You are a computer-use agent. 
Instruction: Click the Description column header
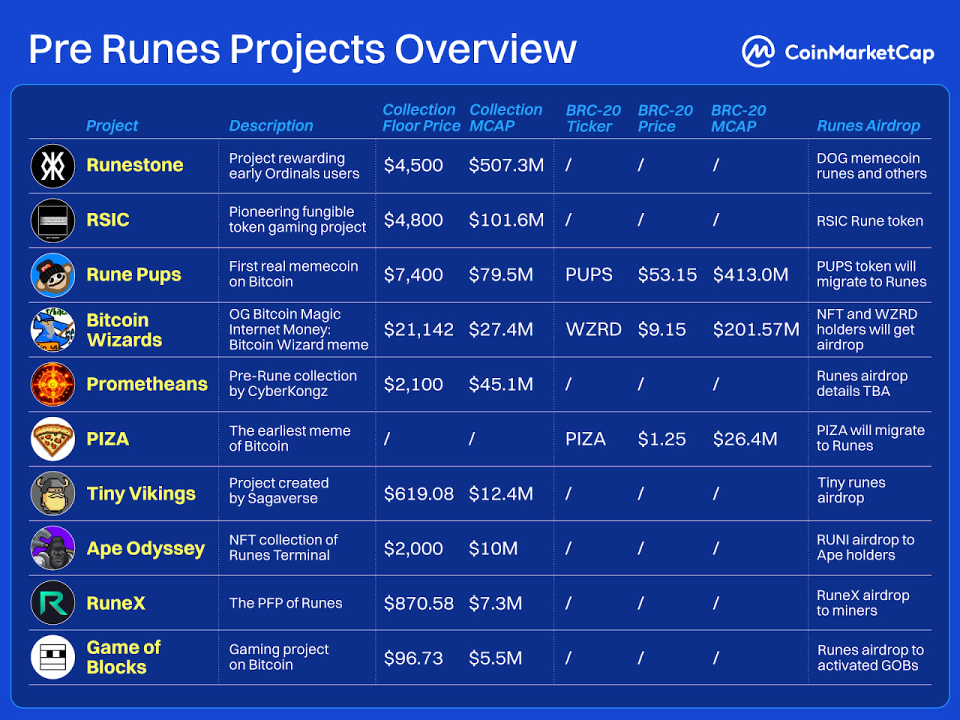coord(271,126)
